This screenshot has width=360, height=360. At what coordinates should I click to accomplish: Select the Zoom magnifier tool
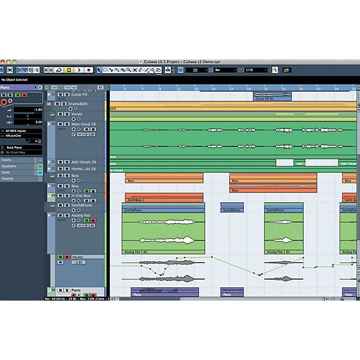point(129,70)
